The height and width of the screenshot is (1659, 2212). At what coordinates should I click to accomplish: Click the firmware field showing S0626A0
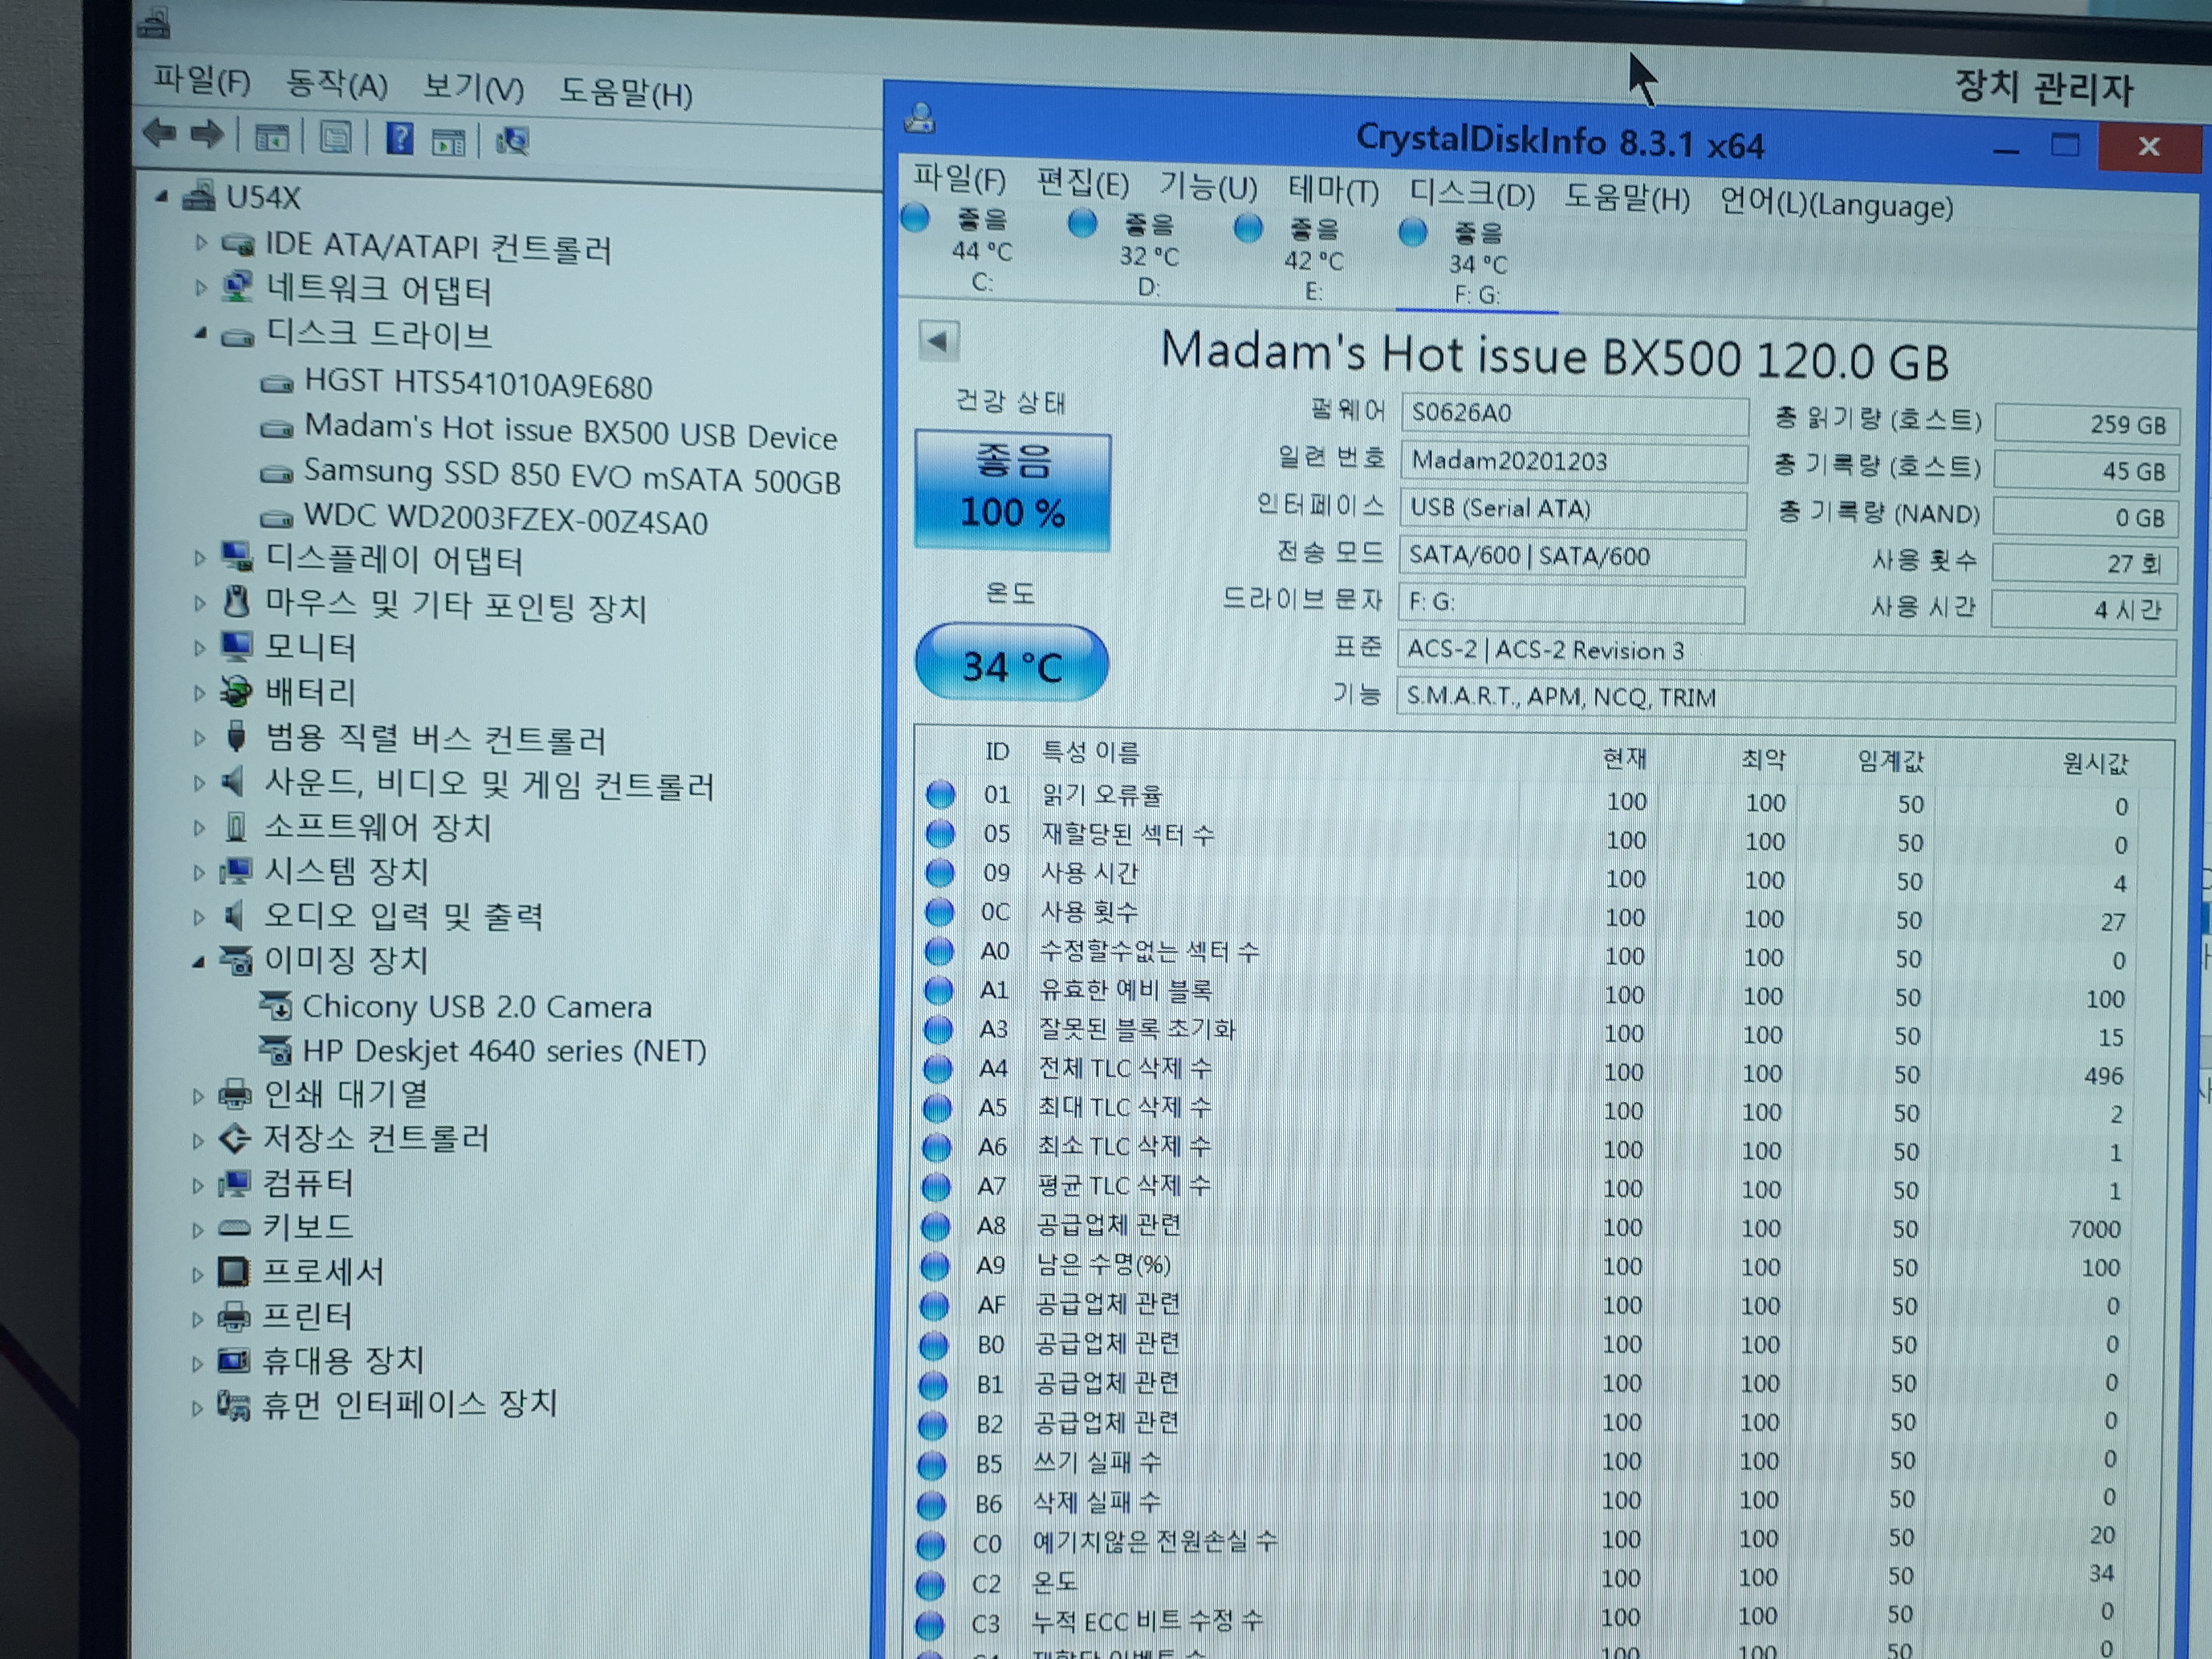pyautogui.click(x=1574, y=415)
